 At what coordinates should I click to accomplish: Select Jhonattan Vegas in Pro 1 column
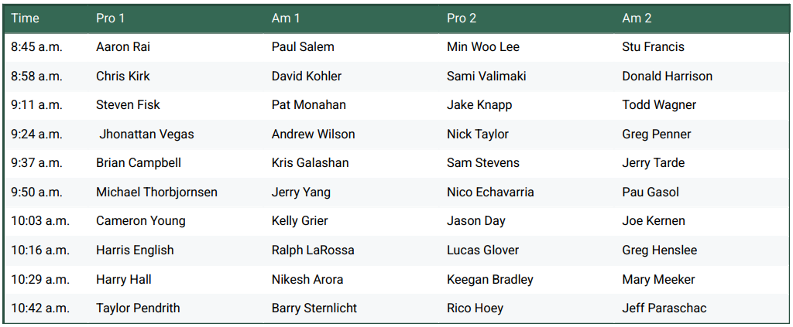click(146, 134)
